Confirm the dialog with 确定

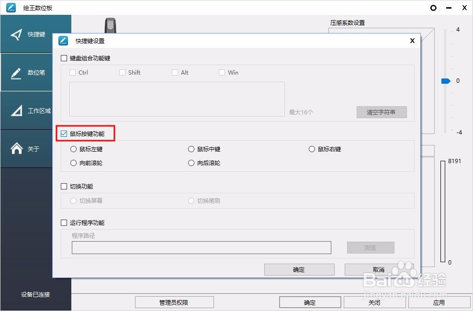299,269
